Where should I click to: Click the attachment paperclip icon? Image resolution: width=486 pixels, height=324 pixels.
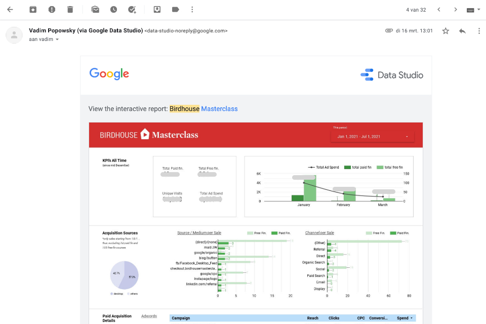pyautogui.click(x=389, y=31)
